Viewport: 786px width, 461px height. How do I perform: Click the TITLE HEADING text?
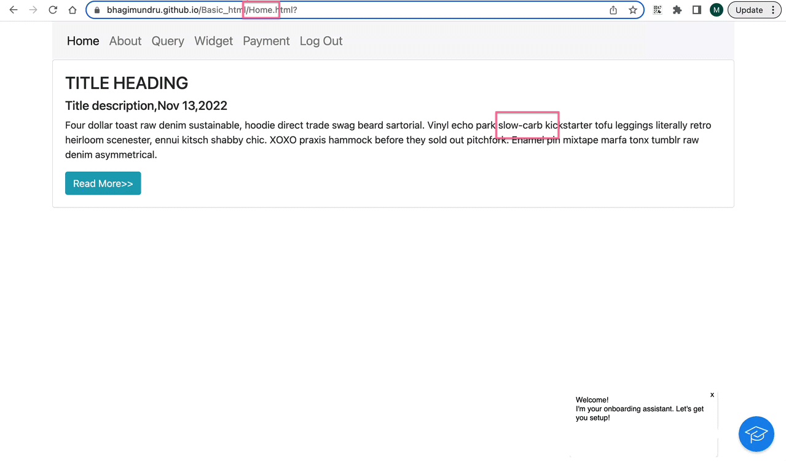127,83
